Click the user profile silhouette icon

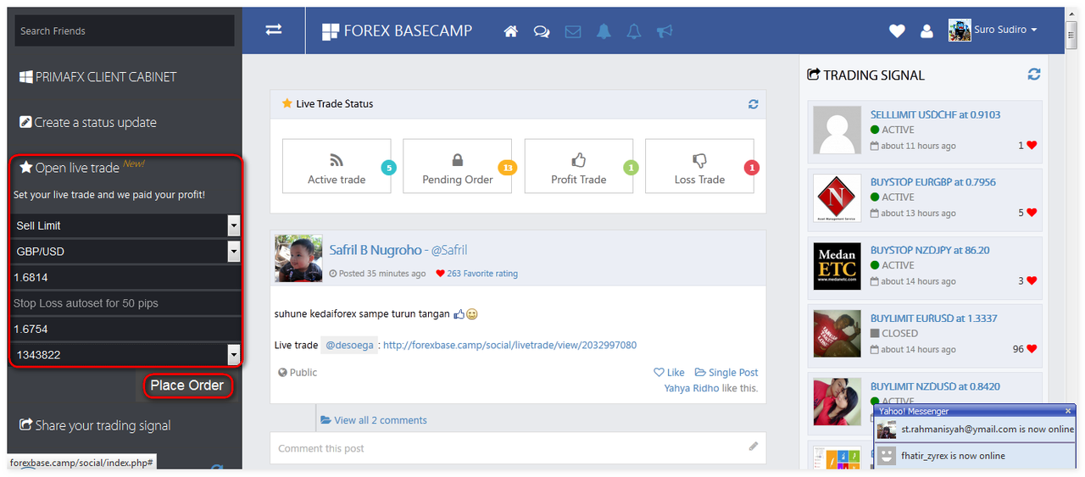[x=926, y=31]
